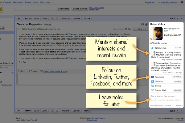This screenshot has height=123, width=185.
Task: Click the settings gear icon
Action: (182, 2)
